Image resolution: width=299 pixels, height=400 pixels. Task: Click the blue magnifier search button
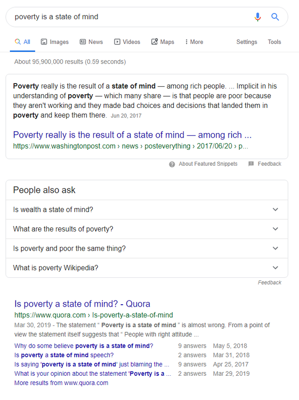pos(275,17)
